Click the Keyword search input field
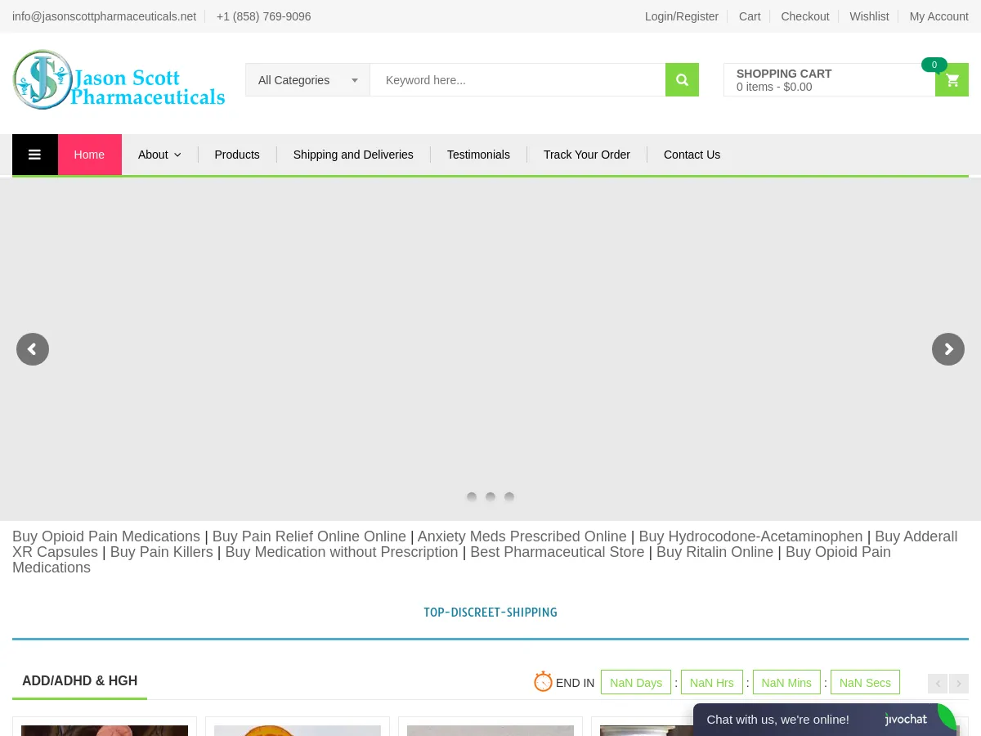Screen dimensions: 981x736 pyautogui.click(x=517, y=80)
